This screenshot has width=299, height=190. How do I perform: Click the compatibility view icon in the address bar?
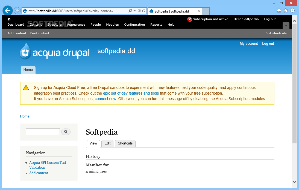point(139,11)
